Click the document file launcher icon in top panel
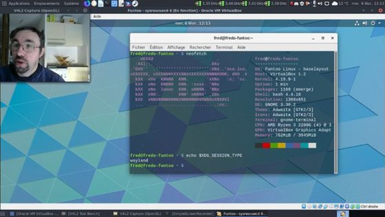 [101, 4]
